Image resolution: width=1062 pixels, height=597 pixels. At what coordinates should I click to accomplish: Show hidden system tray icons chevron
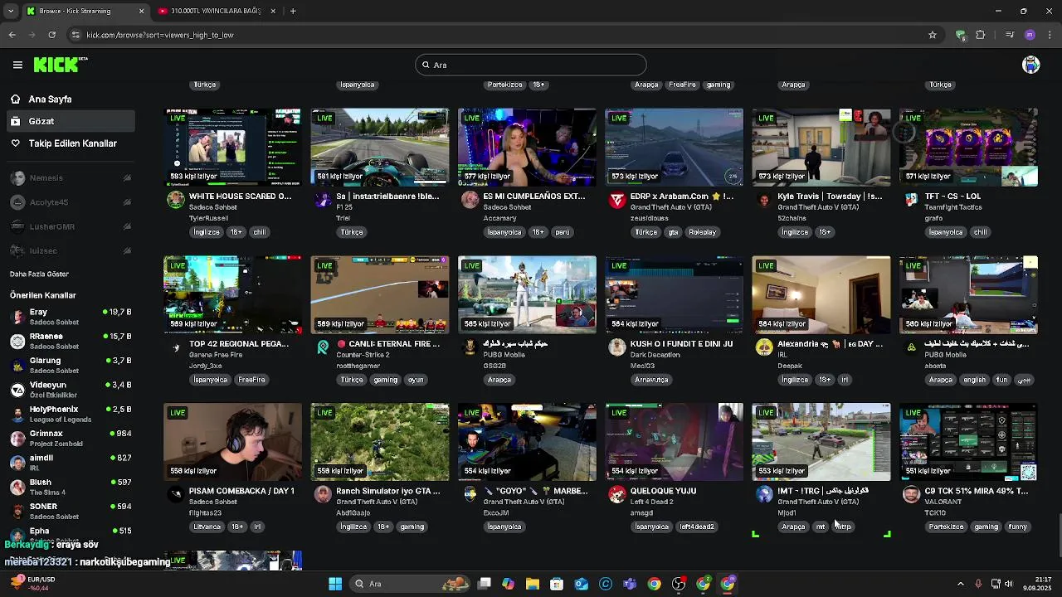[961, 584]
